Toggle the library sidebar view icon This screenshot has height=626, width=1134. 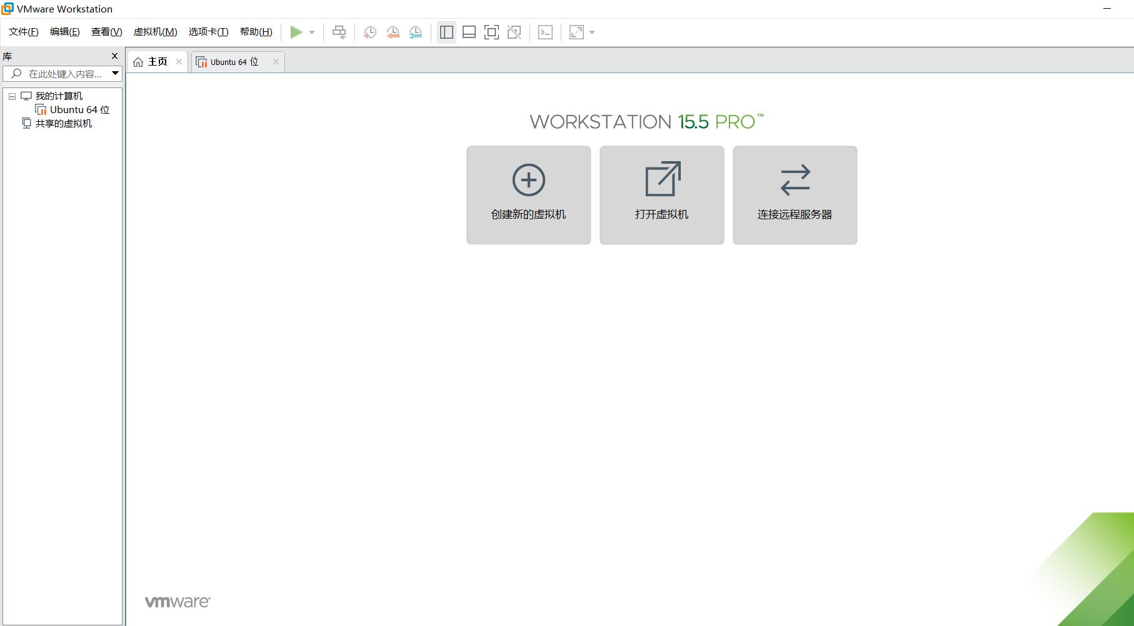446,32
